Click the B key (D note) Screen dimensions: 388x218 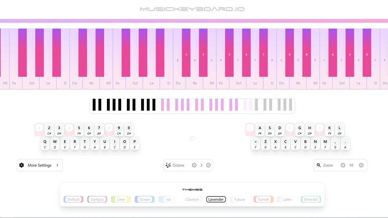305,143
